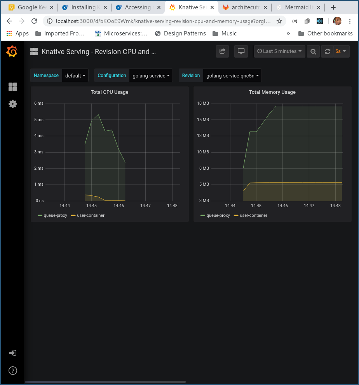Open the Total Memory Usage panel title menu
This screenshot has width=359, height=385.
(272, 92)
